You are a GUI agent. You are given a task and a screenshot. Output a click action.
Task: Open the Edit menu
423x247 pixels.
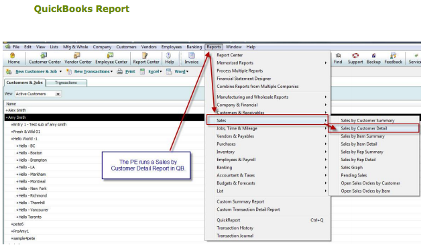point(27,47)
